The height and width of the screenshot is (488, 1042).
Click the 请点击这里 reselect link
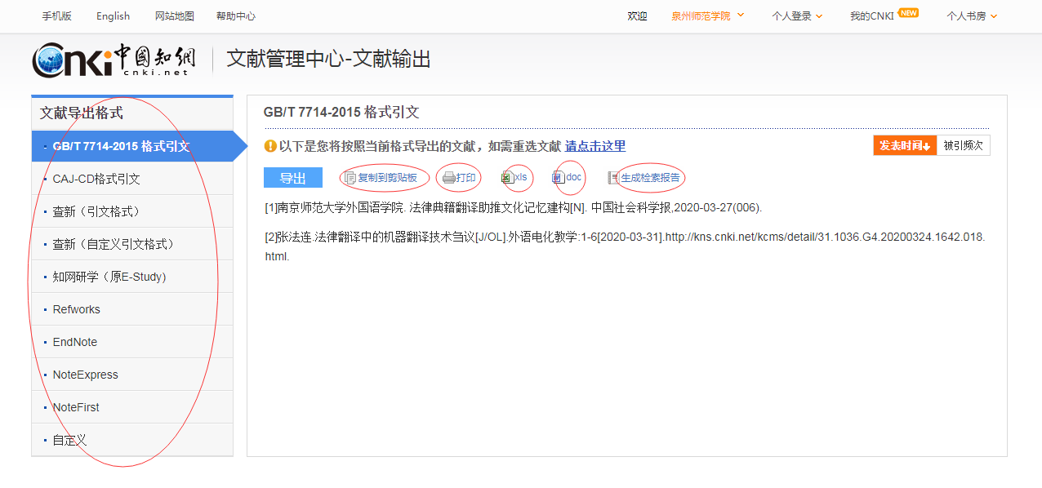[x=595, y=146]
